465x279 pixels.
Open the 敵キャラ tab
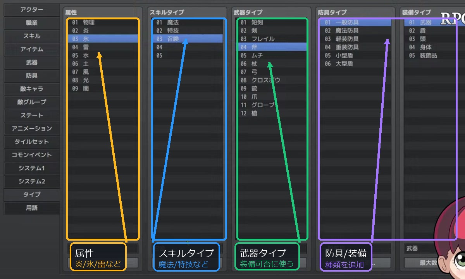pos(32,89)
